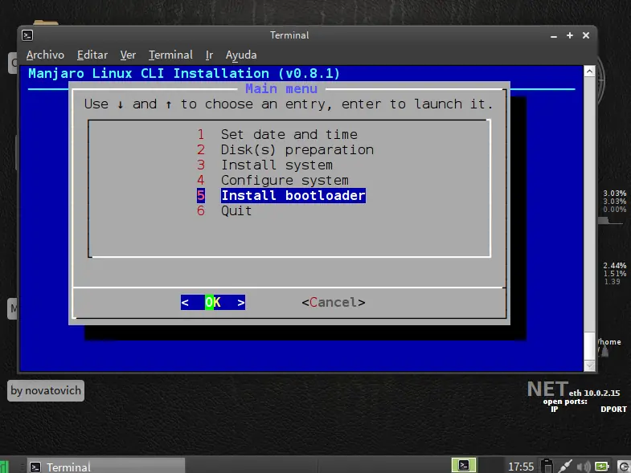
Task: Click the OK button in dialog
Action: (x=213, y=303)
